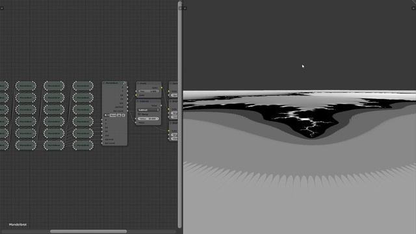Click the Mandelbrot tree path label in node editor
The image size is (416, 234).
(18, 225)
